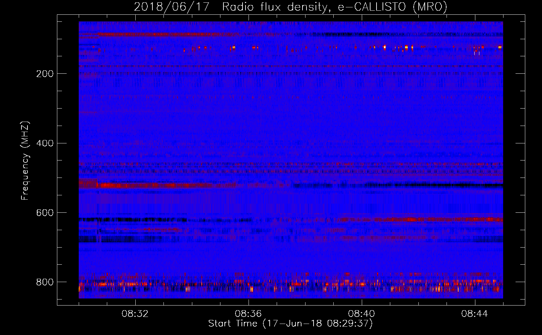The height and width of the screenshot is (335, 542).
Task: Click the 'Start Time (17-Jun-18 08:29:37)' label
Action: (x=290, y=324)
